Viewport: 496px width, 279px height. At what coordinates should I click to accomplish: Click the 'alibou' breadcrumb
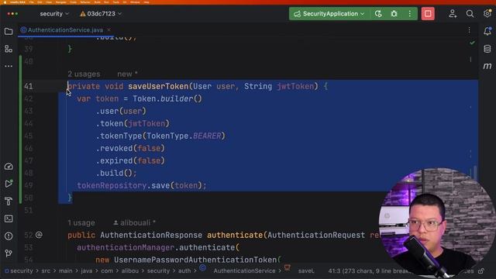click(x=130, y=270)
